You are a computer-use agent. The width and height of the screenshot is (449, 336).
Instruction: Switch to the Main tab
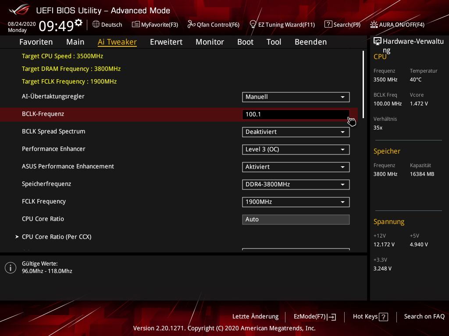tap(75, 42)
